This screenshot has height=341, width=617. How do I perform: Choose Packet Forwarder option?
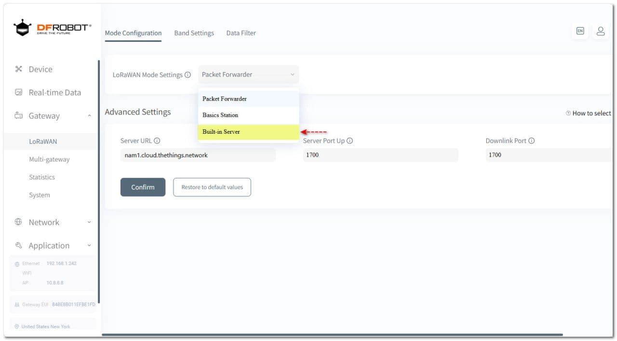[248, 99]
